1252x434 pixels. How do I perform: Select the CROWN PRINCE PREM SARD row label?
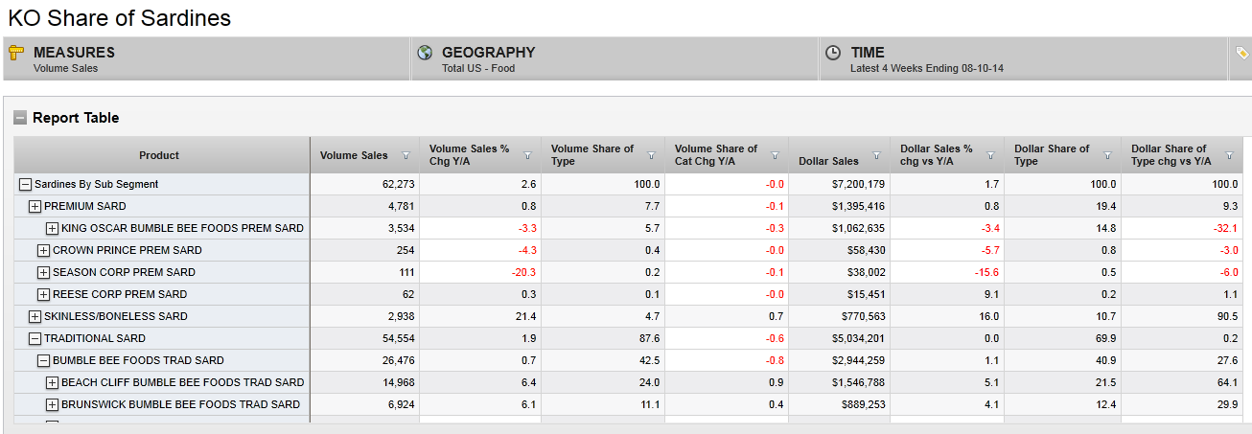point(127,250)
